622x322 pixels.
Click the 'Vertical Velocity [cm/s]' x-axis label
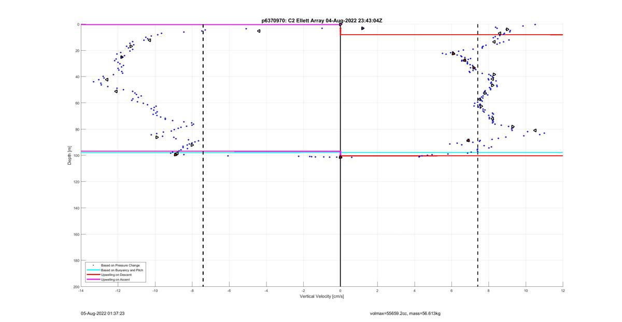(322, 297)
